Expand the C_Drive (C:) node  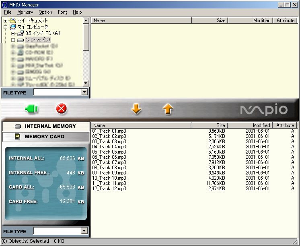tap(13, 40)
